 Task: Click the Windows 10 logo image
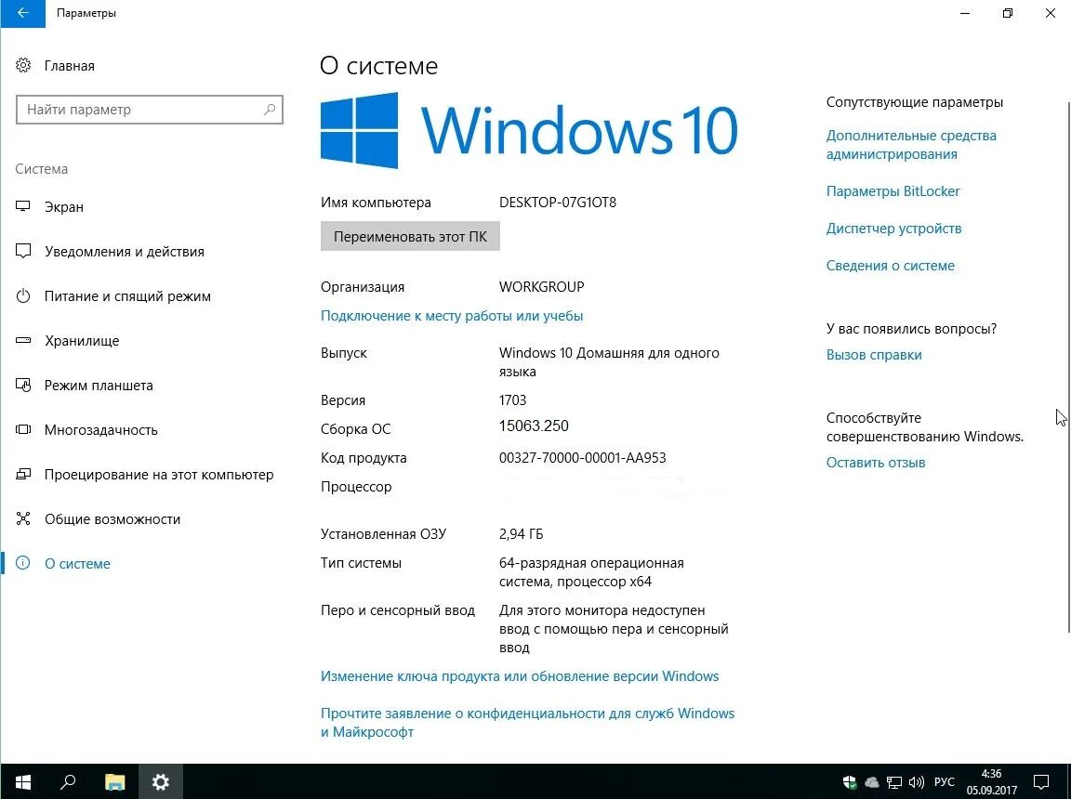pos(529,130)
